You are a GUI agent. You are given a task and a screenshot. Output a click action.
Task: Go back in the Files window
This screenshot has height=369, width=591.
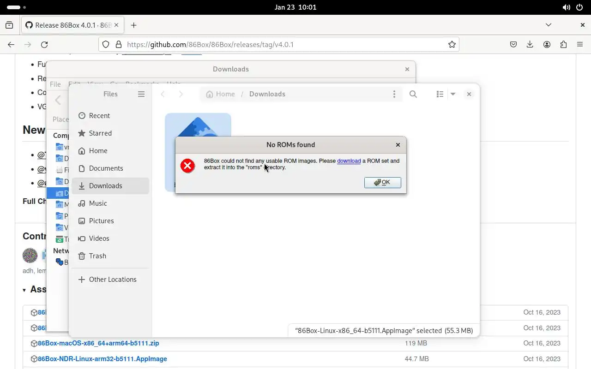[163, 94]
